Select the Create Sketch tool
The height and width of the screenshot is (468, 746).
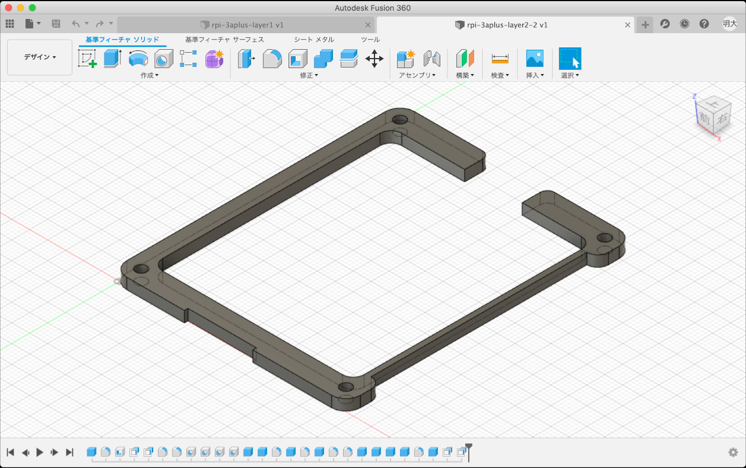pyautogui.click(x=87, y=59)
